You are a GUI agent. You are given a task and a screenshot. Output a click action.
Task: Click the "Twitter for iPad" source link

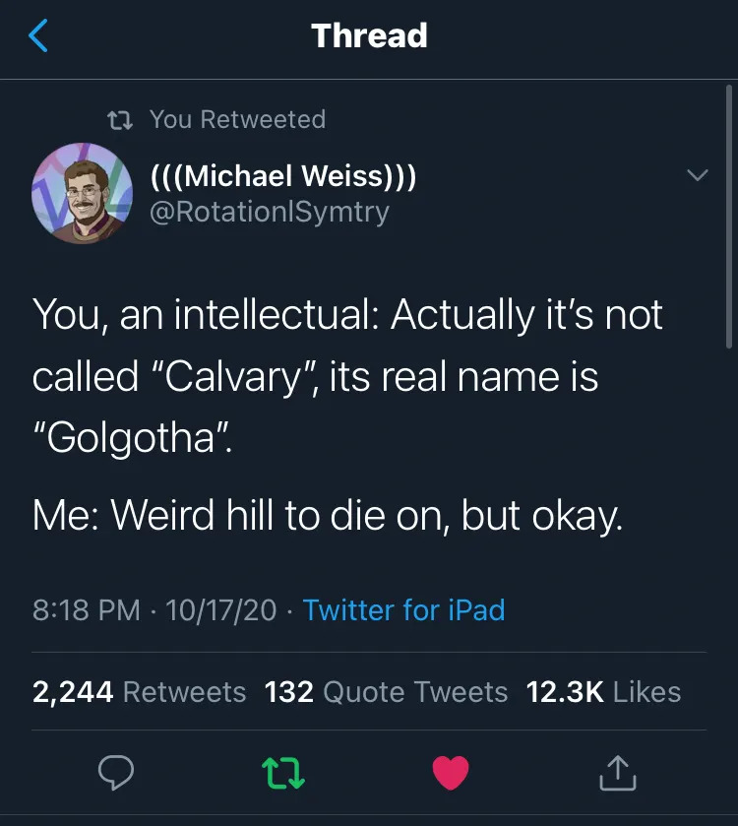click(x=403, y=609)
